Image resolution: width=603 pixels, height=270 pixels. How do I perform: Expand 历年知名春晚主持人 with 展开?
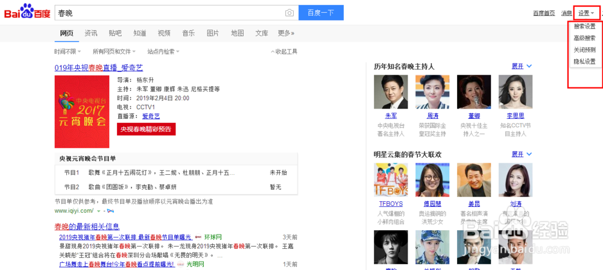pos(522,66)
